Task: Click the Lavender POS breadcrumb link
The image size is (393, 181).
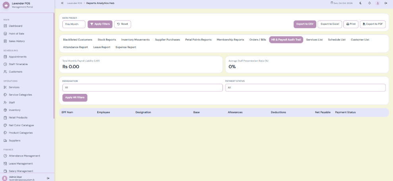Action: 74,3
